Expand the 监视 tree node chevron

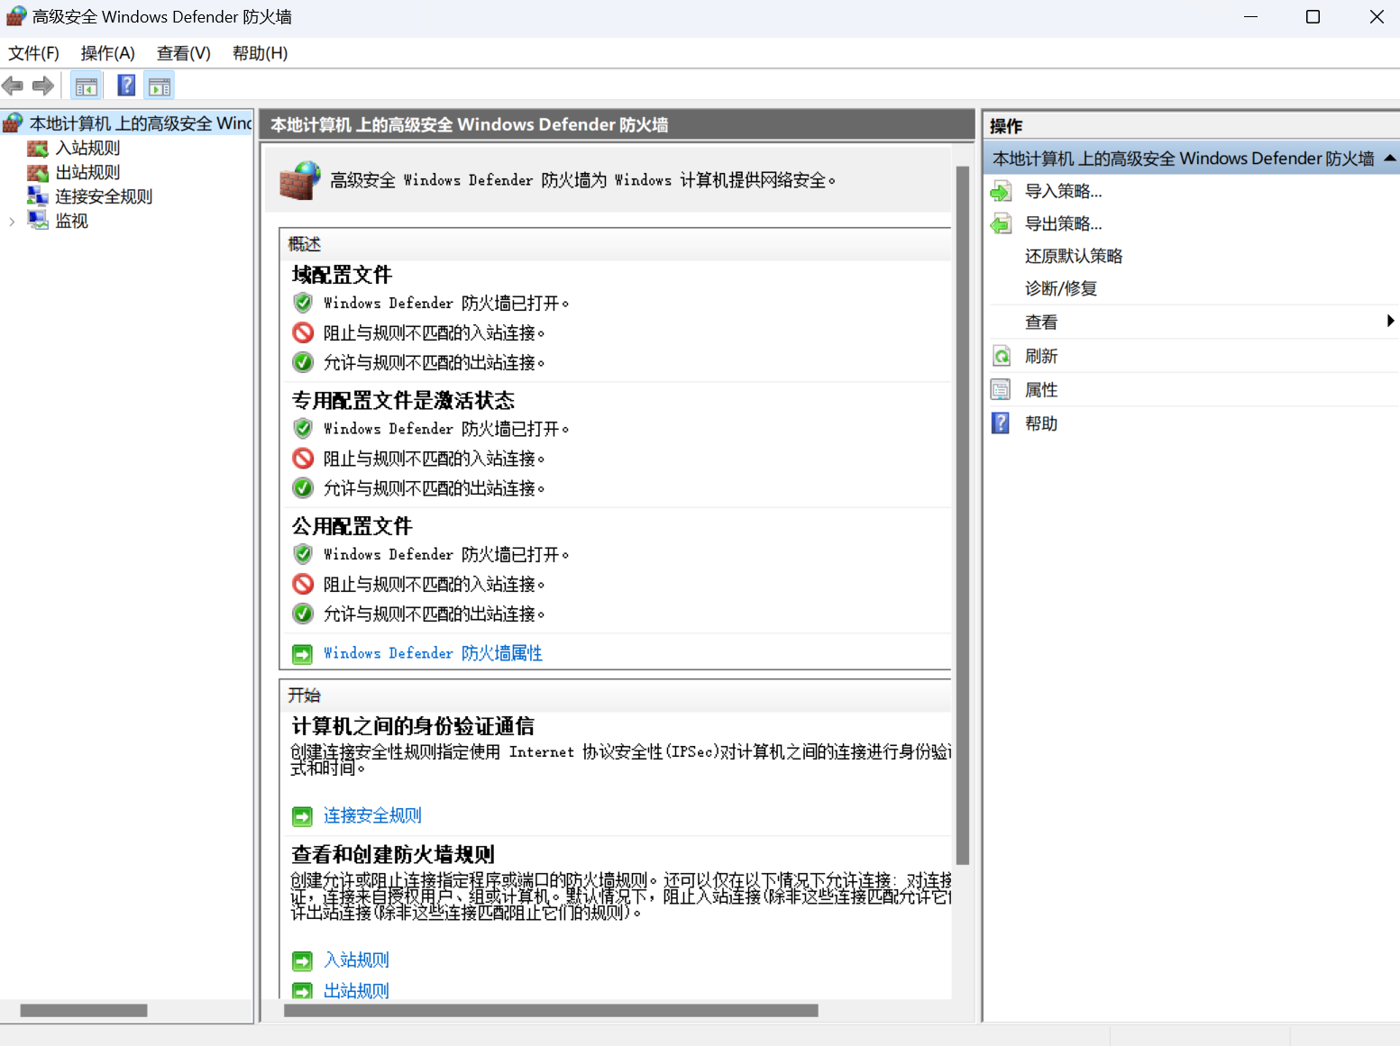[12, 222]
